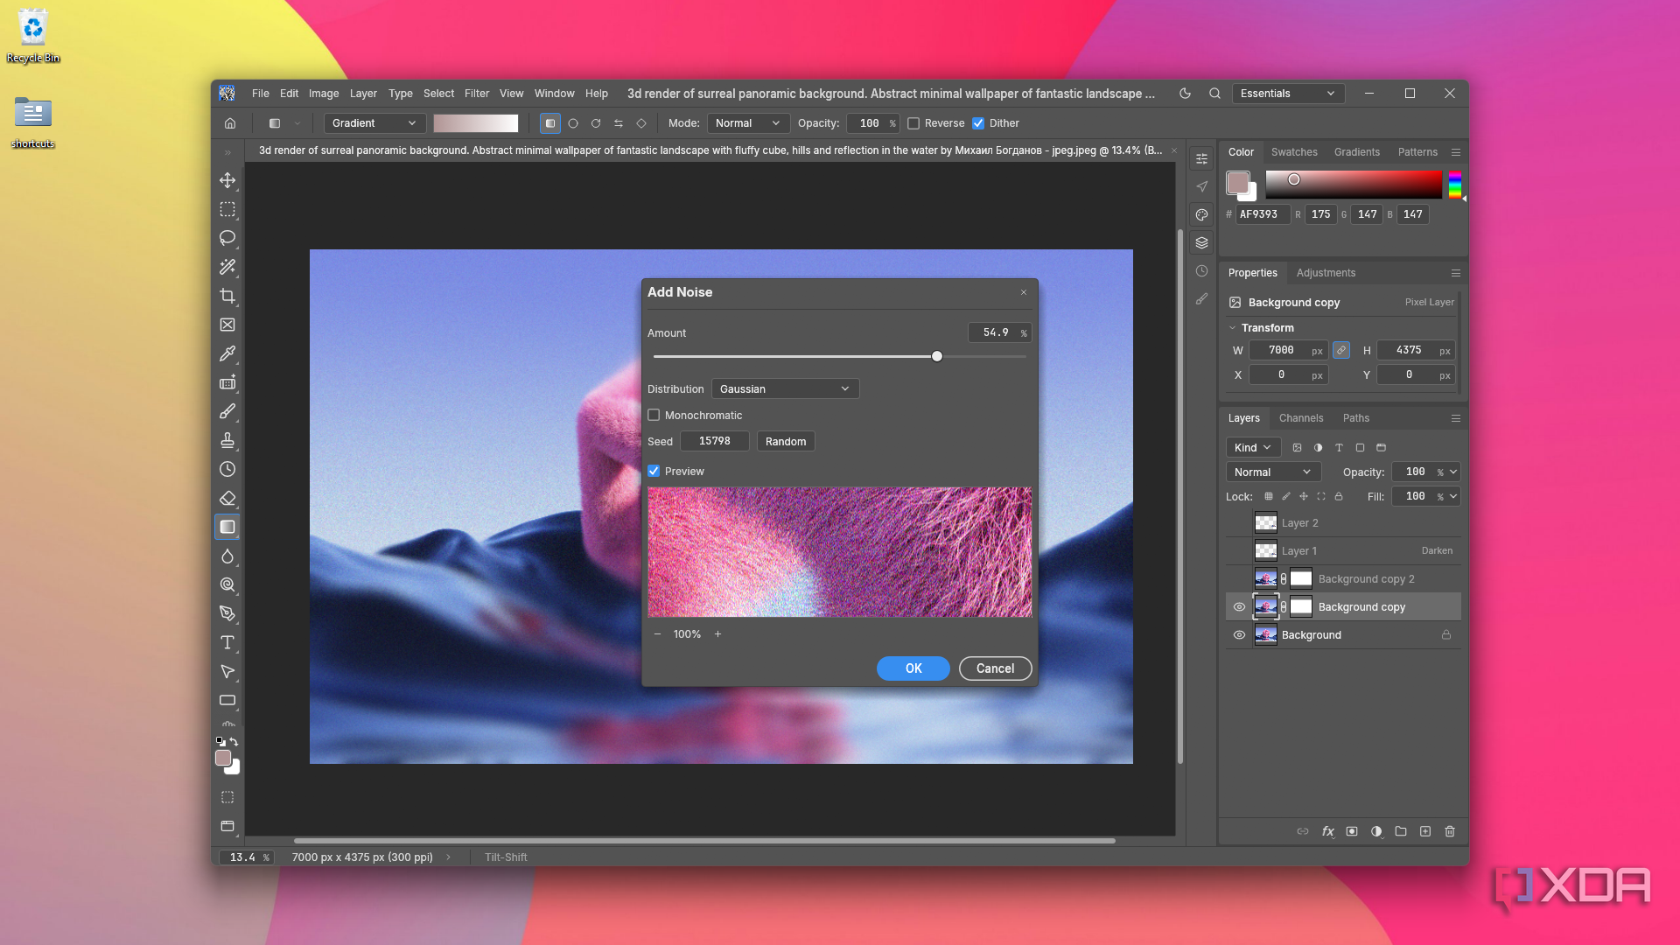Click OK in Add Noise dialog
Screen dimensions: 1680x945
tap(913, 668)
